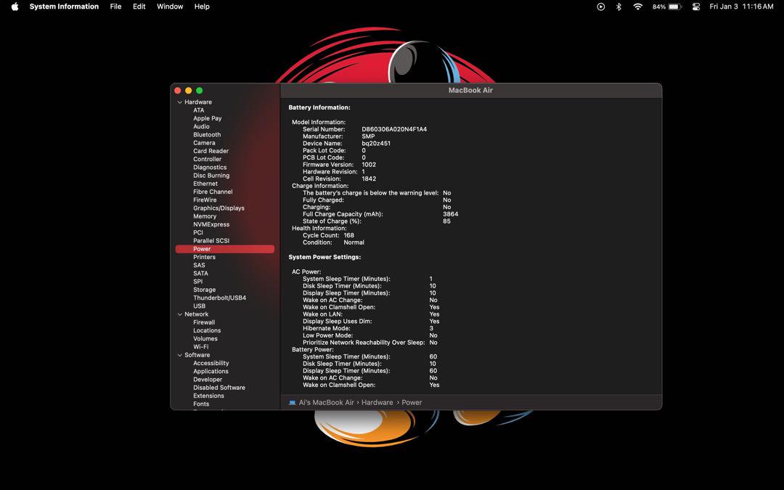The width and height of the screenshot is (784, 490).
Task: Select SPI in the sidebar
Action: click(x=198, y=282)
